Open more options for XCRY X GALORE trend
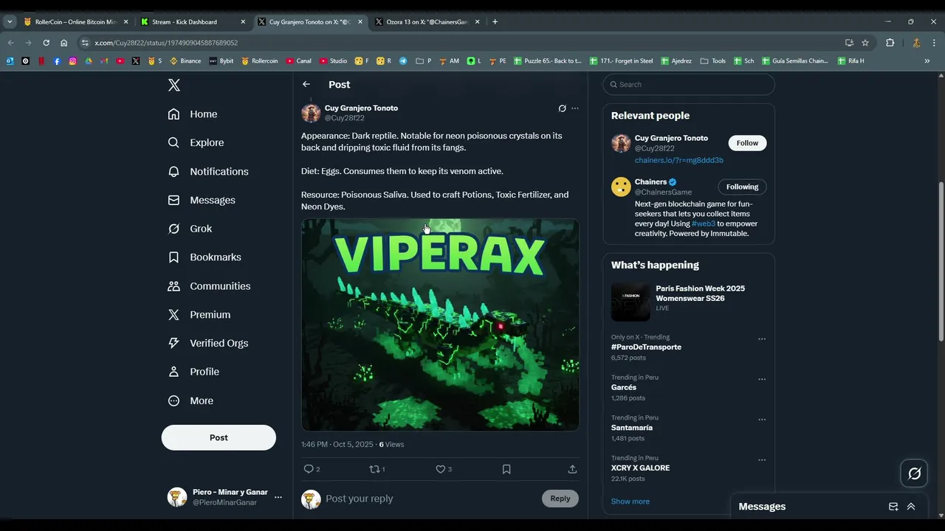Image resolution: width=945 pixels, height=531 pixels. coord(762,460)
